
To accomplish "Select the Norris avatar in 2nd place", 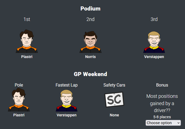I will [90, 42].
